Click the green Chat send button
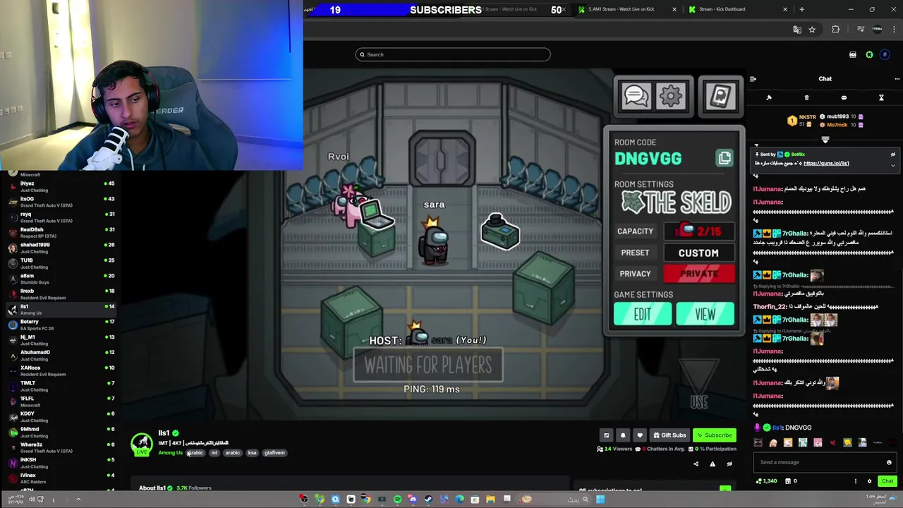This screenshot has height=508, width=903. [887, 481]
